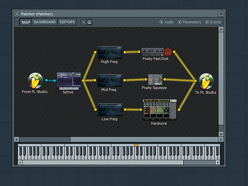
Task: Click the map horizontal scrollbar thumb
Action: [x=144, y=139]
